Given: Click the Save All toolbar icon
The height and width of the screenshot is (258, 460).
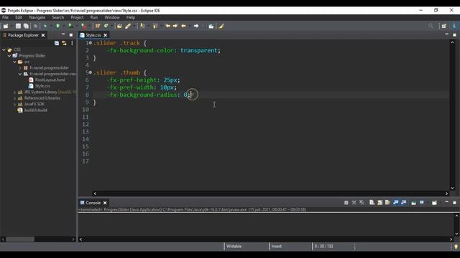Looking at the screenshot, I should coord(26,26).
